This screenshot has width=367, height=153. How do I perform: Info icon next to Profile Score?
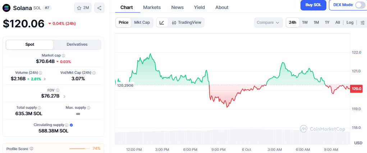point(31,149)
